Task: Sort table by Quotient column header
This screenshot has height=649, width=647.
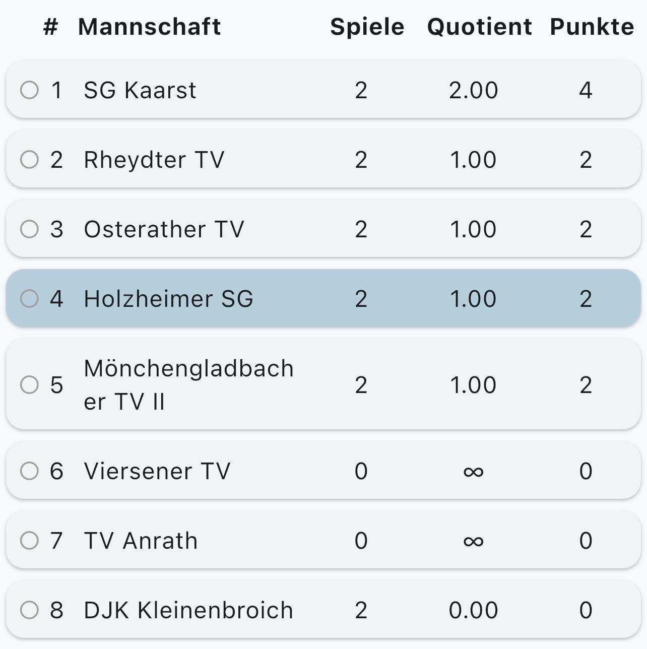Action: [479, 27]
